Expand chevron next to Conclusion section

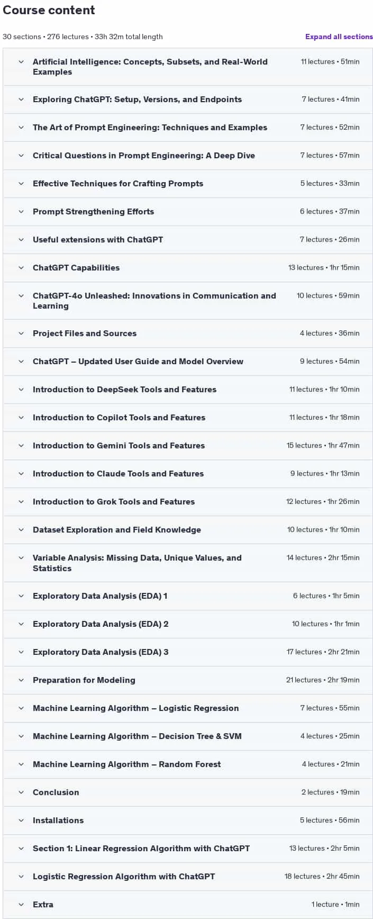[x=21, y=792]
